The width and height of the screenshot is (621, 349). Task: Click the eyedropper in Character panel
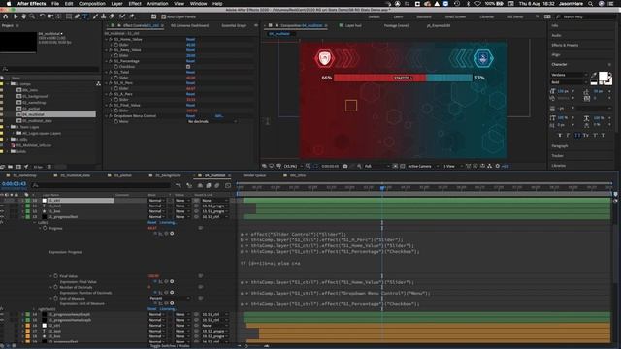[594, 75]
